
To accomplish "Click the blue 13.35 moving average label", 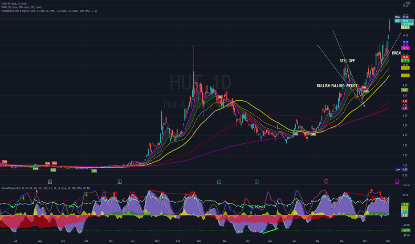I will tap(405, 42).
